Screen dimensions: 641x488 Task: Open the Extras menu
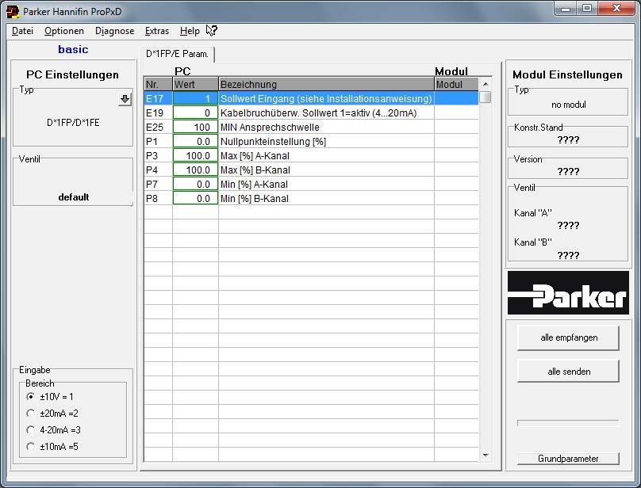pyautogui.click(x=157, y=31)
